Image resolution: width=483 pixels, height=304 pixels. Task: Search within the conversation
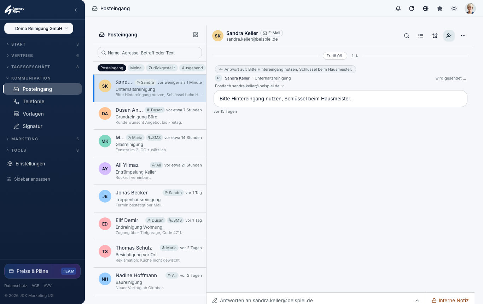[407, 36]
